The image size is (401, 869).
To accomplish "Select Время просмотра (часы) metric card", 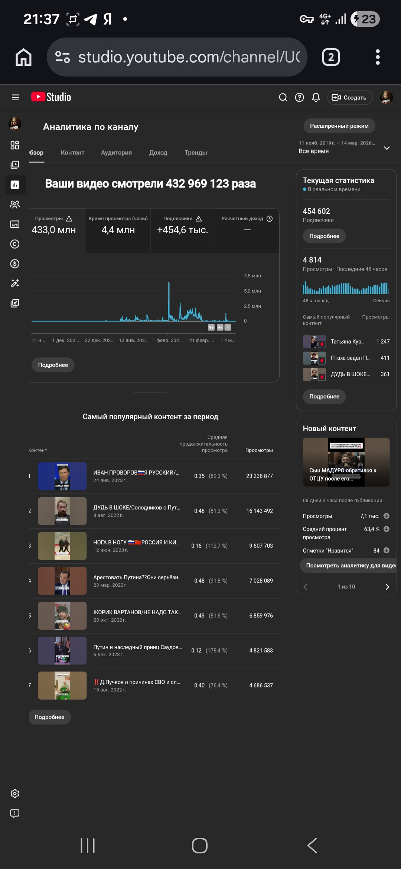I will (118, 231).
